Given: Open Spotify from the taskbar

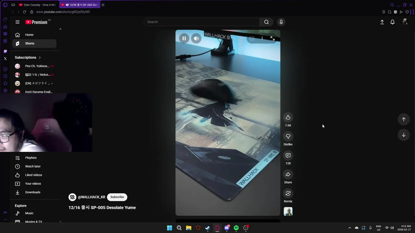Looking at the screenshot, I should [x=236, y=228].
